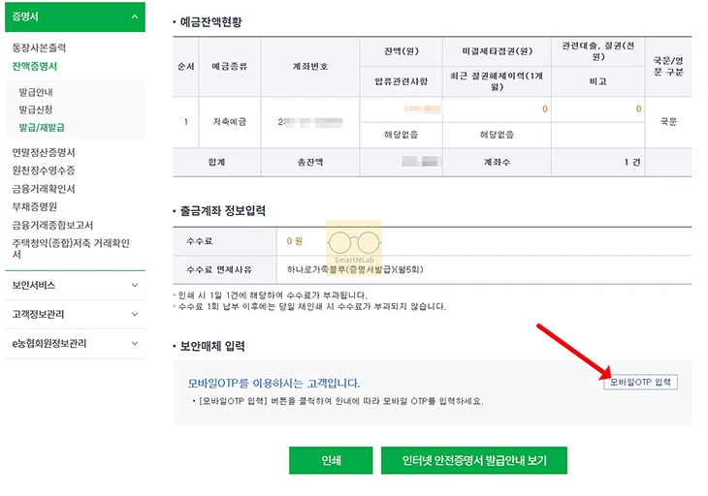
Task: Click the 모바일OTP 입력 button
Action: tap(640, 382)
